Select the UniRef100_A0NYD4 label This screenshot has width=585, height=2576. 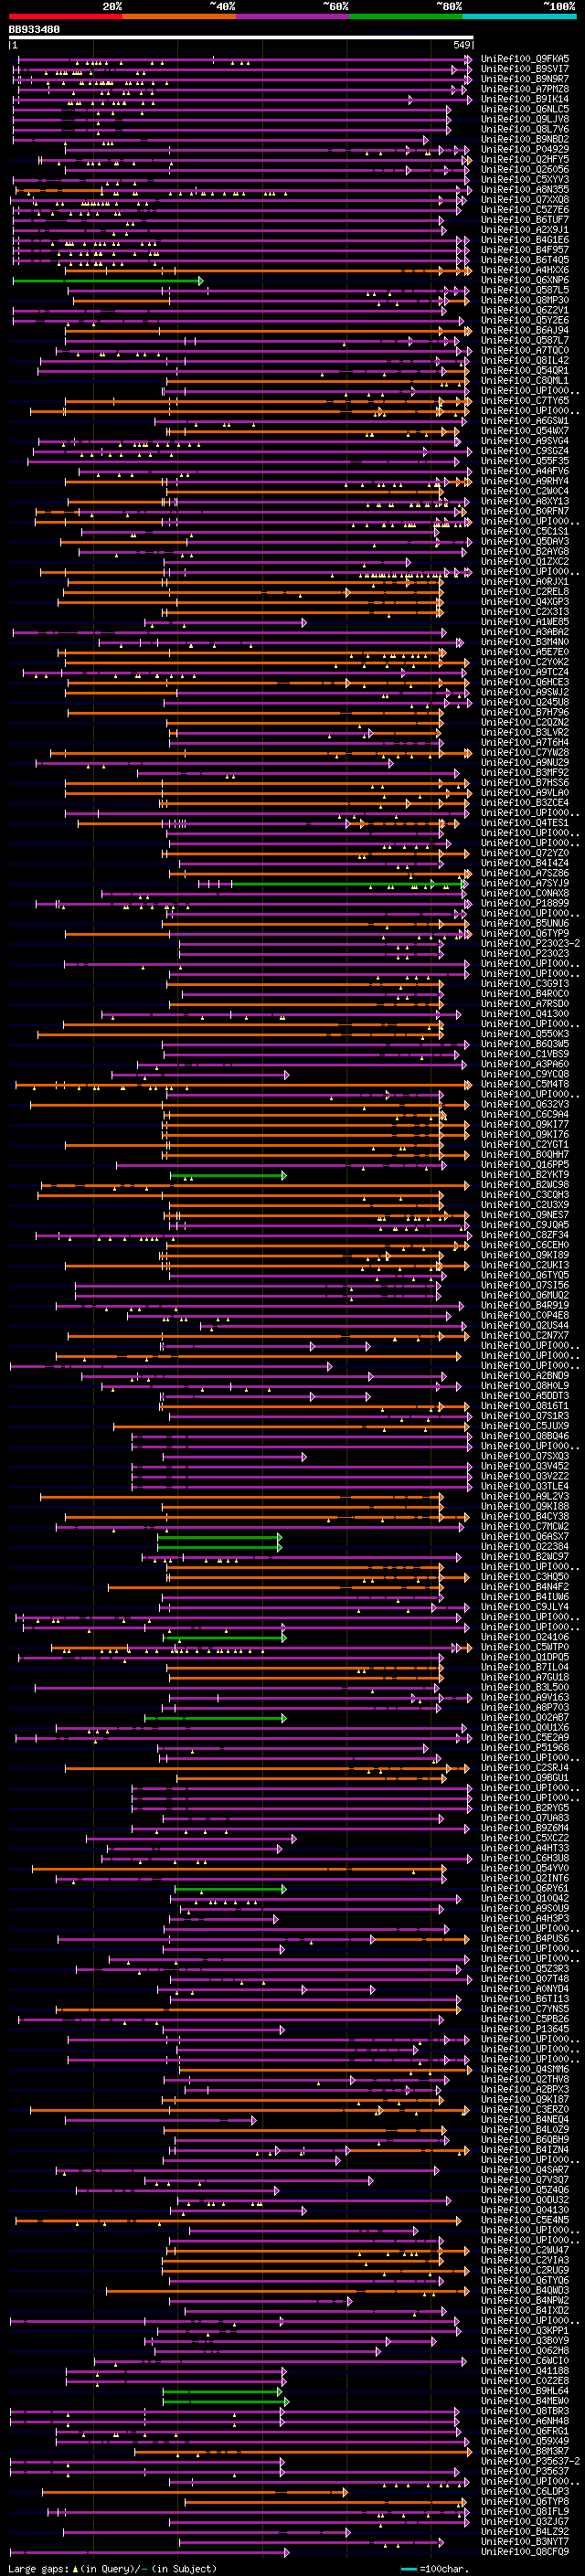point(525,1989)
